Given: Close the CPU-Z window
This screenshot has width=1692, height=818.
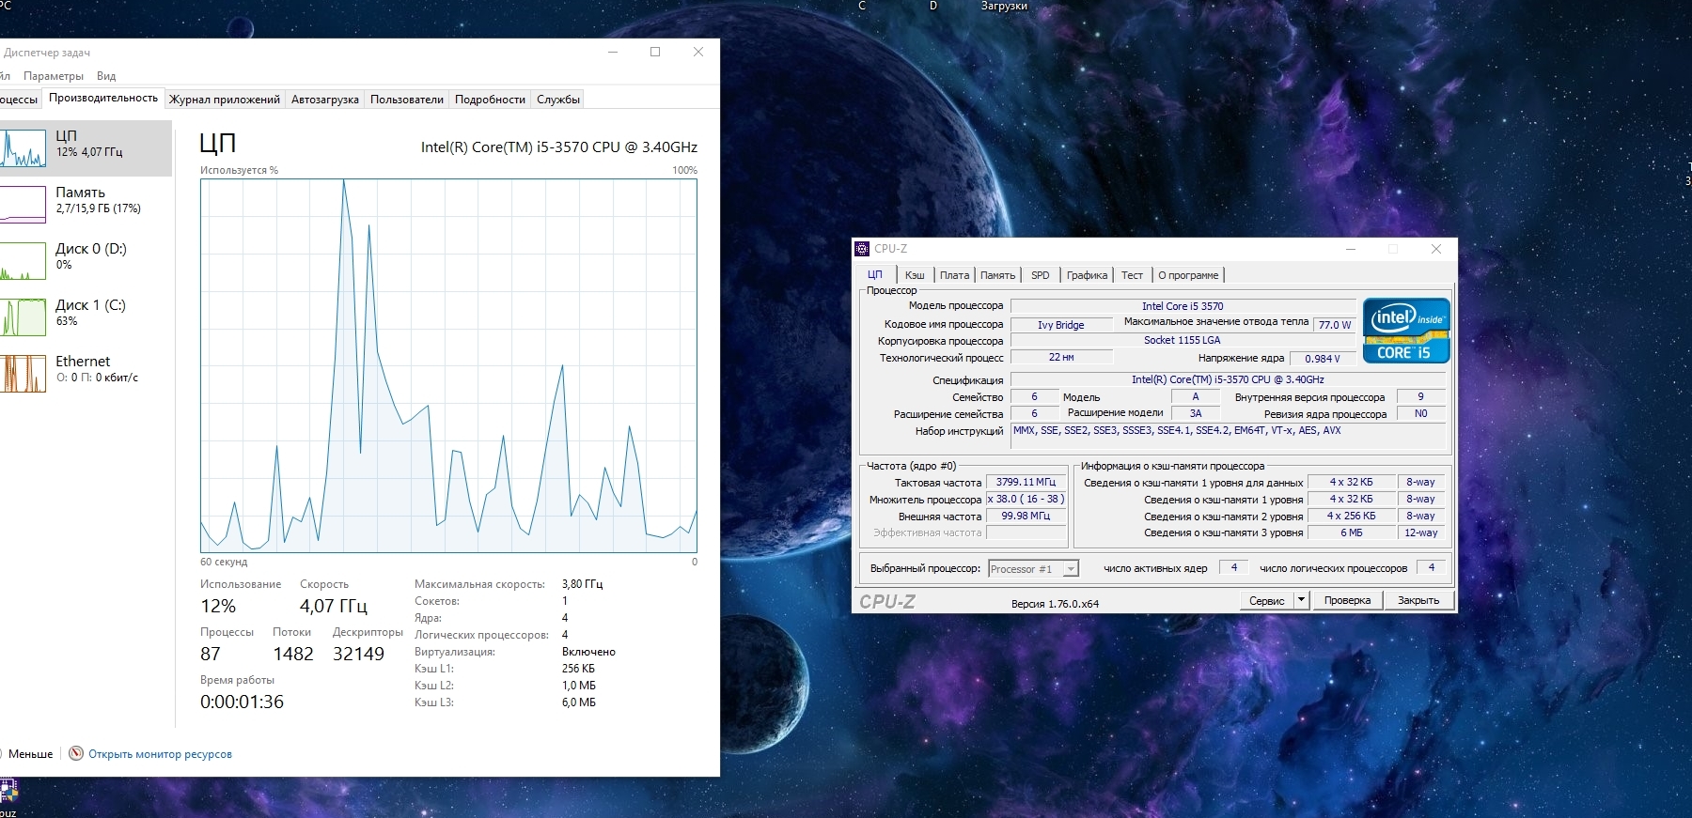Looking at the screenshot, I should (1435, 249).
